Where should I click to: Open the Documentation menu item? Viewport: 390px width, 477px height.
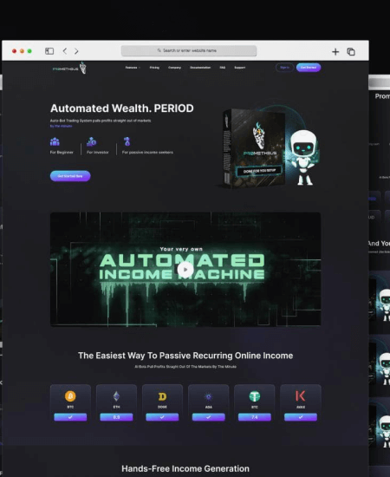[x=200, y=68]
